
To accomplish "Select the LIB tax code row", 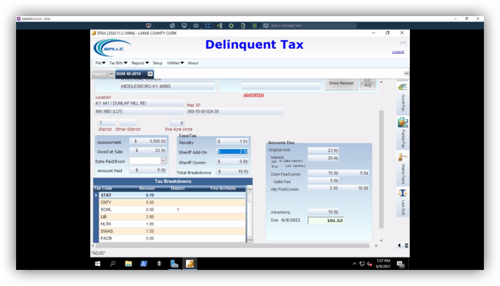I will (x=173, y=217).
